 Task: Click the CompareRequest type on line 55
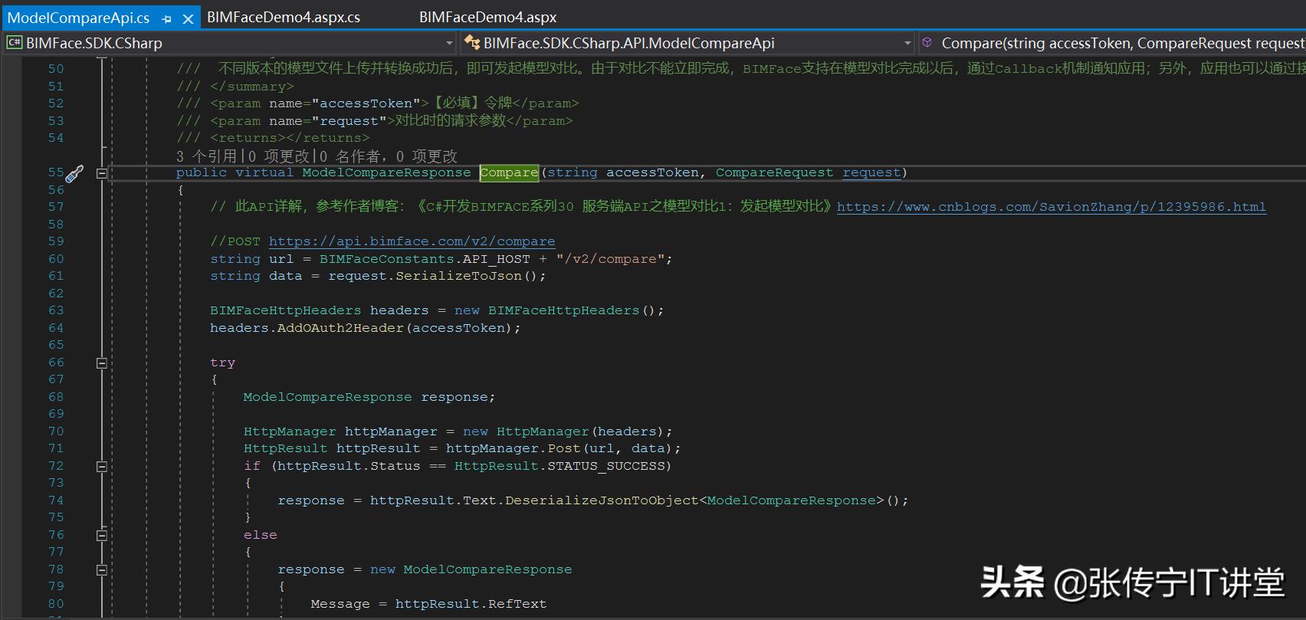tap(774, 172)
